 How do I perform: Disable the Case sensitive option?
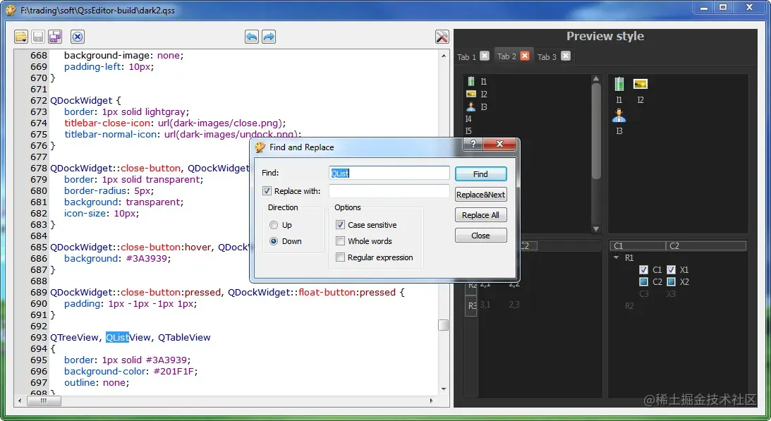click(340, 225)
